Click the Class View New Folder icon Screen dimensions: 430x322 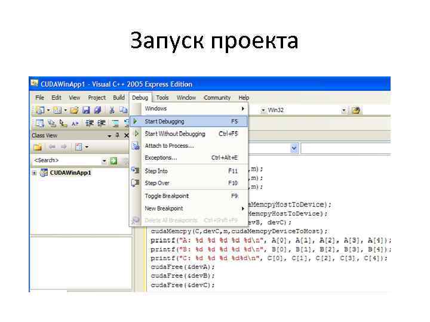coord(38,147)
